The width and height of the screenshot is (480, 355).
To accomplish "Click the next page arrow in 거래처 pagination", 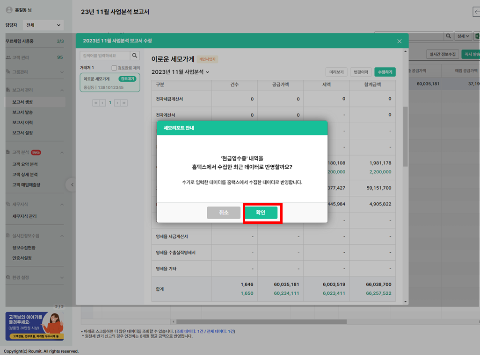I will 117,103.
